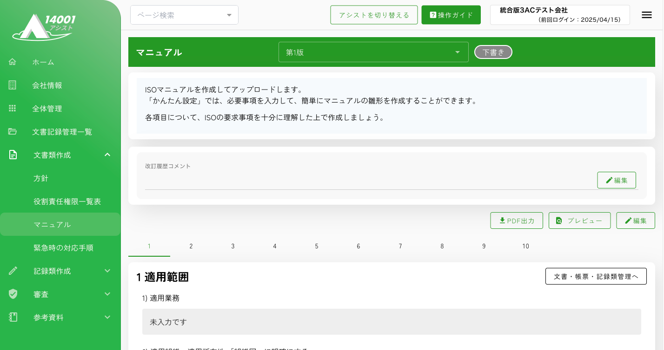The width and height of the screenshot is (664, 350).
Task: Click the 全体管理 grid icon
Action: coord(13,108)
